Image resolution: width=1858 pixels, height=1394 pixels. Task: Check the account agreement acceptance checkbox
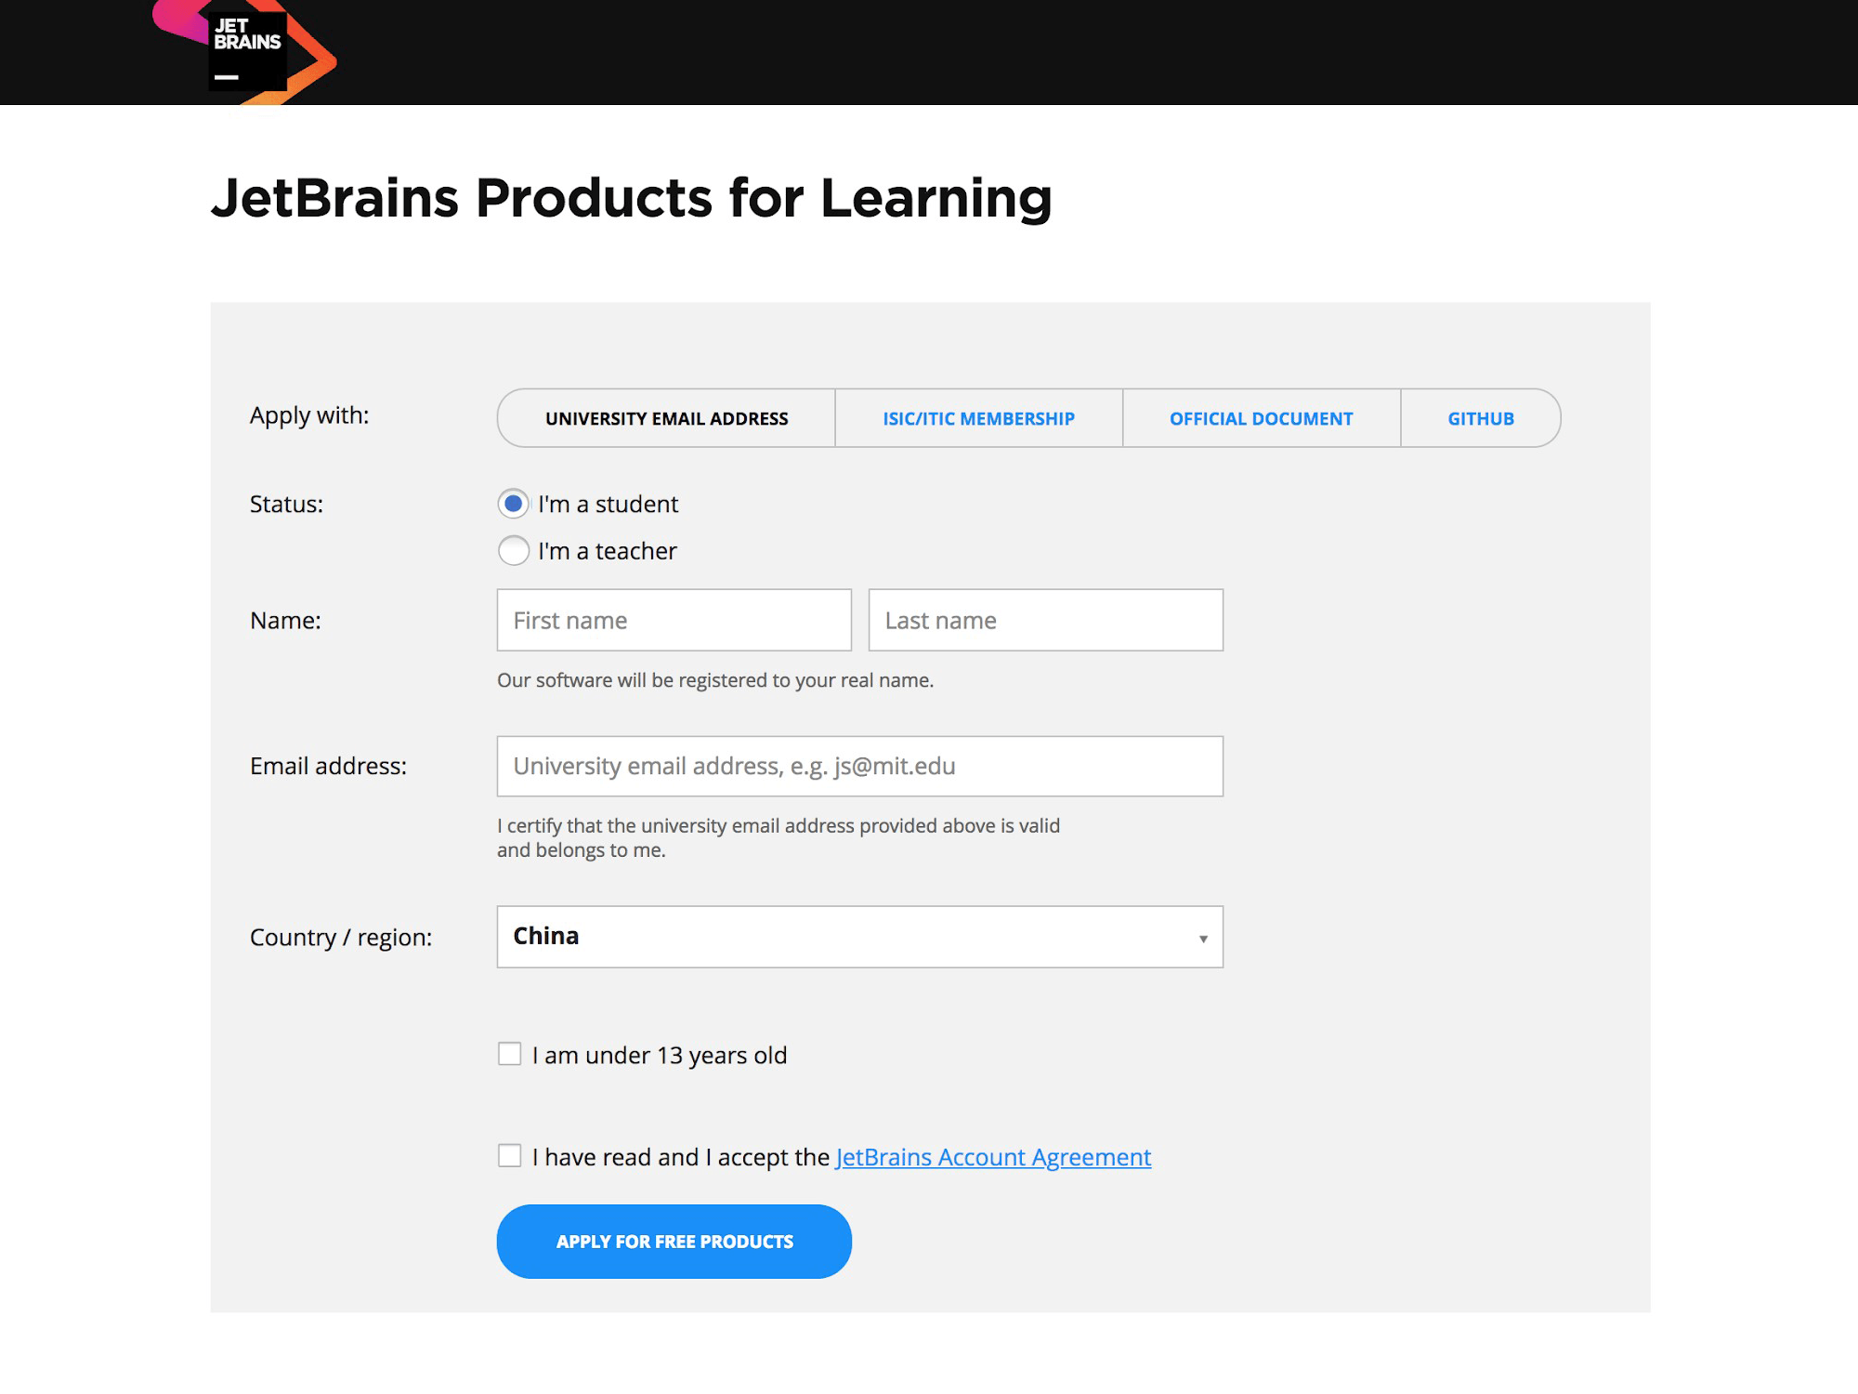[x=509, y=1156]
